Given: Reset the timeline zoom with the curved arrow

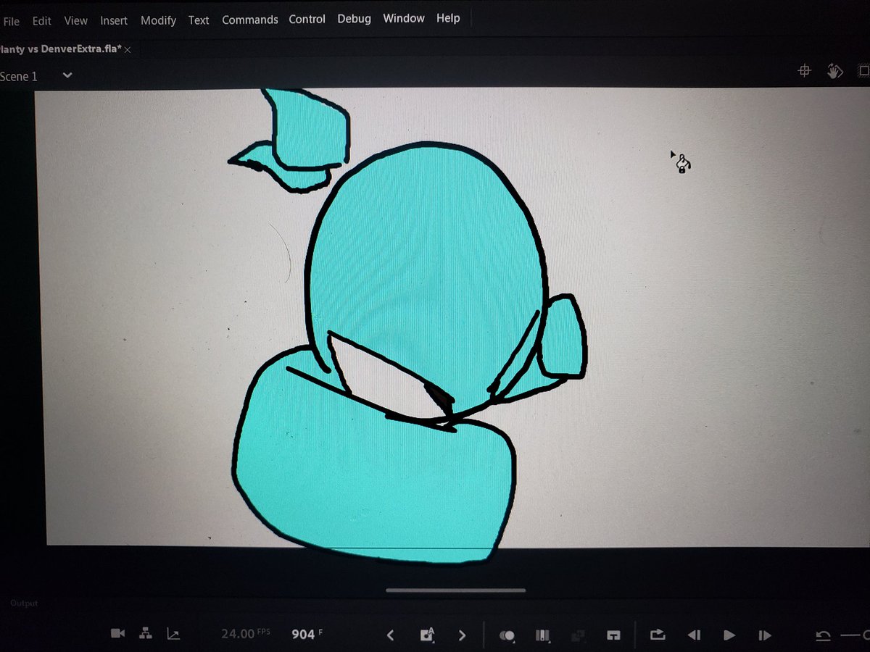Looking at the screenshot, I should pos(823,635).
